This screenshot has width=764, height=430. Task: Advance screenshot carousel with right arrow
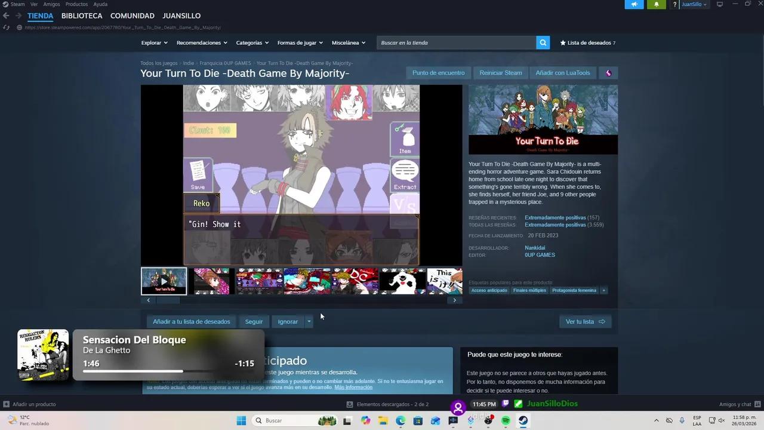coord(454,300)
